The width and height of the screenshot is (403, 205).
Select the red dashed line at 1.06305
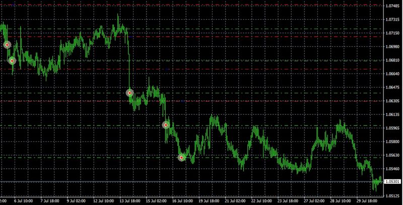tap(201, 101)
